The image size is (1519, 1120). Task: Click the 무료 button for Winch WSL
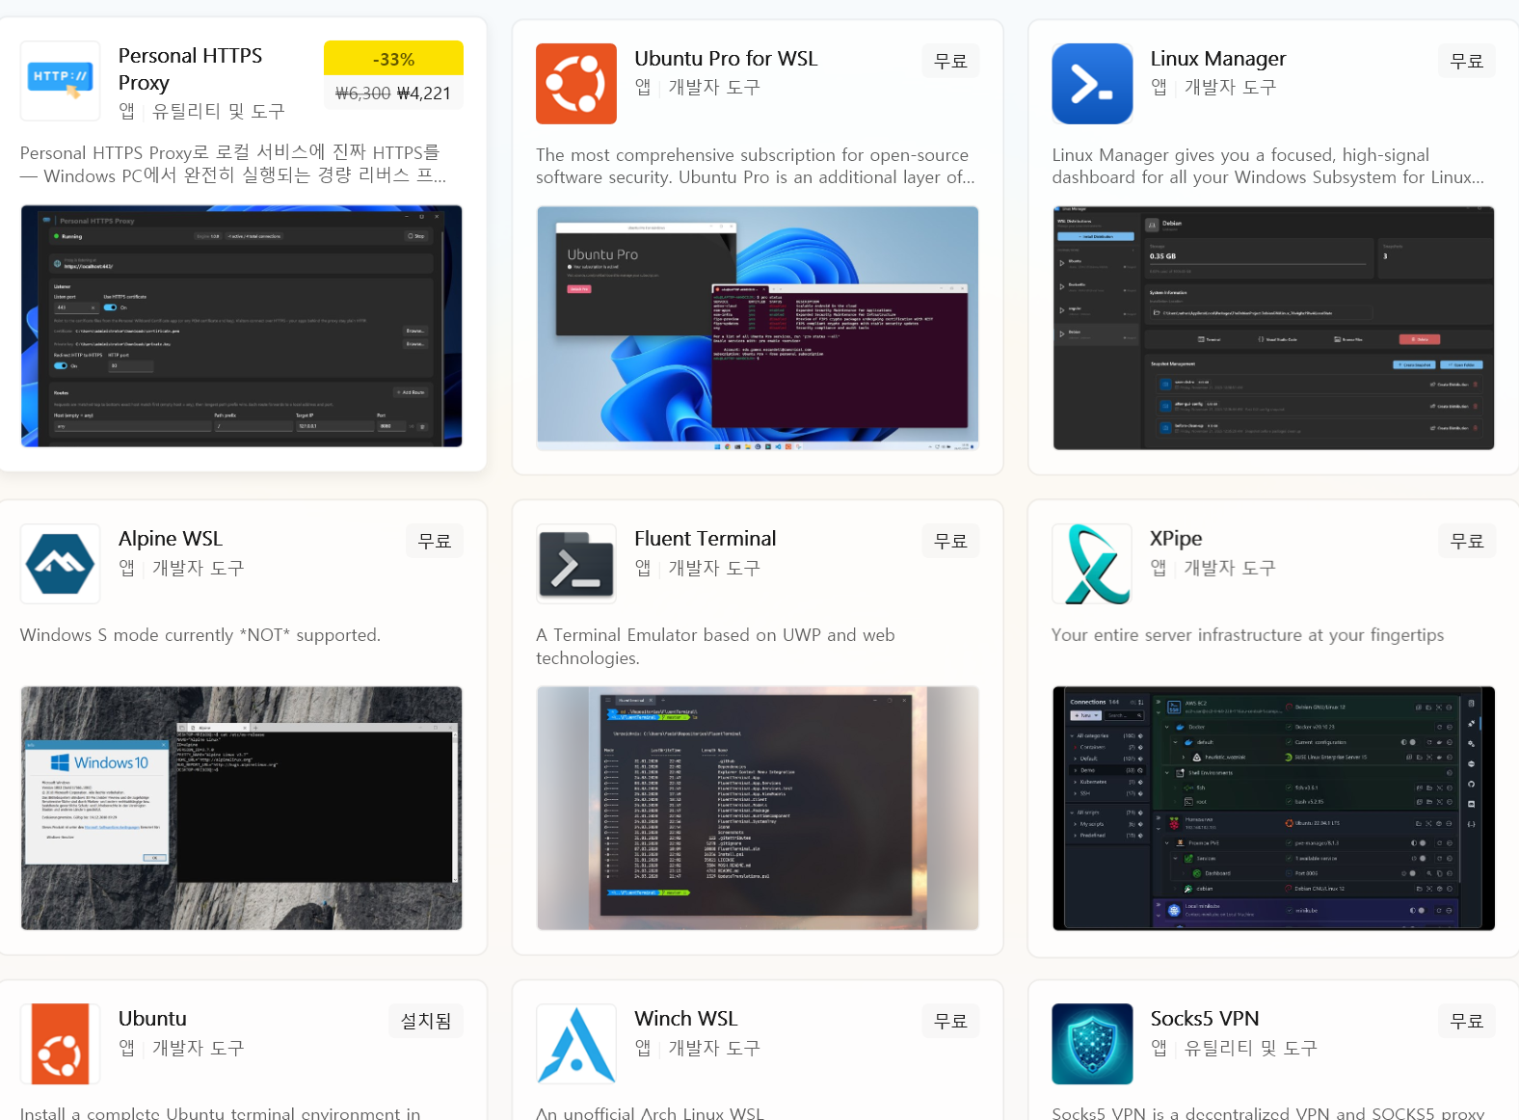[950, 1021]
